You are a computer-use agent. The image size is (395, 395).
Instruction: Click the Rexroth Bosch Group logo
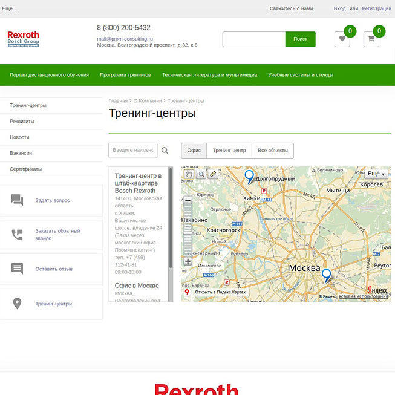click(x=23, y=39)
